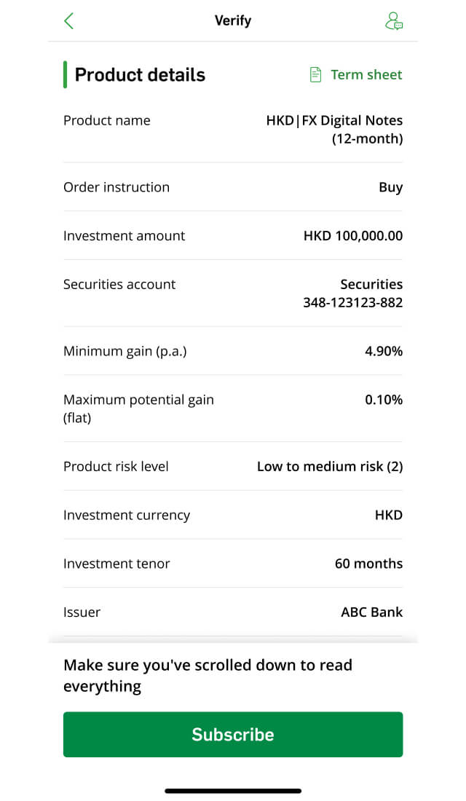Open the customer support chat icon
466x801 pixels.
[393, 21]
